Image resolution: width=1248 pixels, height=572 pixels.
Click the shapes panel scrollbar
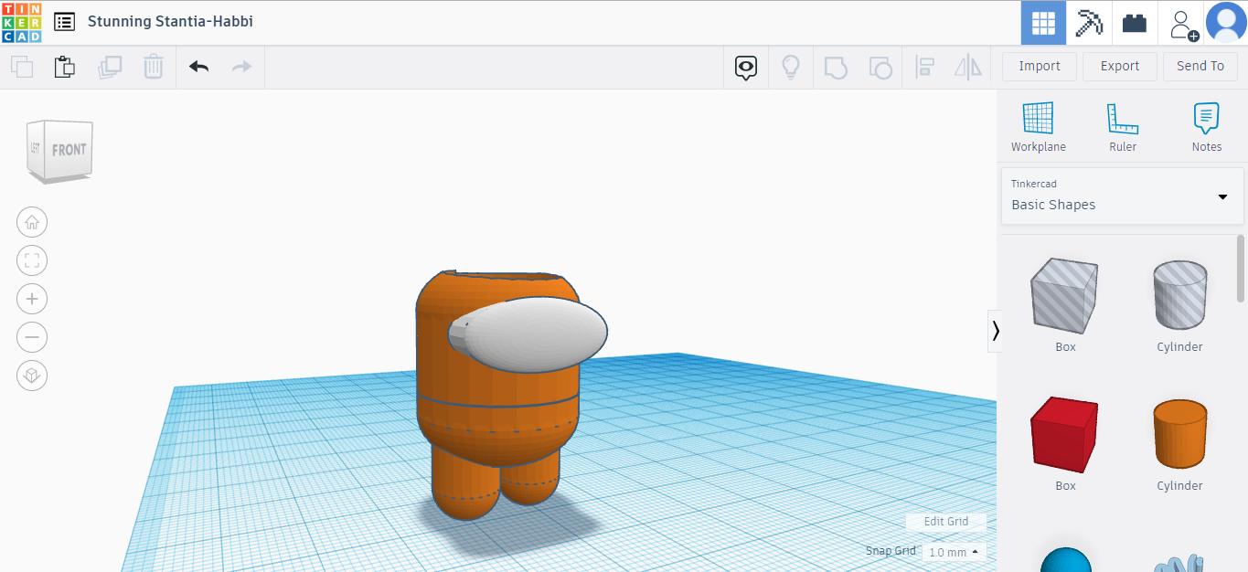(x=1241, y=268)
